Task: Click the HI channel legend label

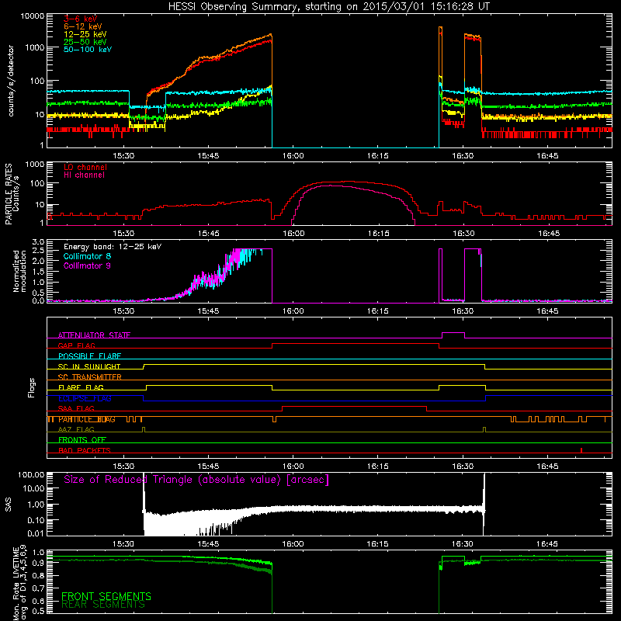Action: click(x=85, y=175)
